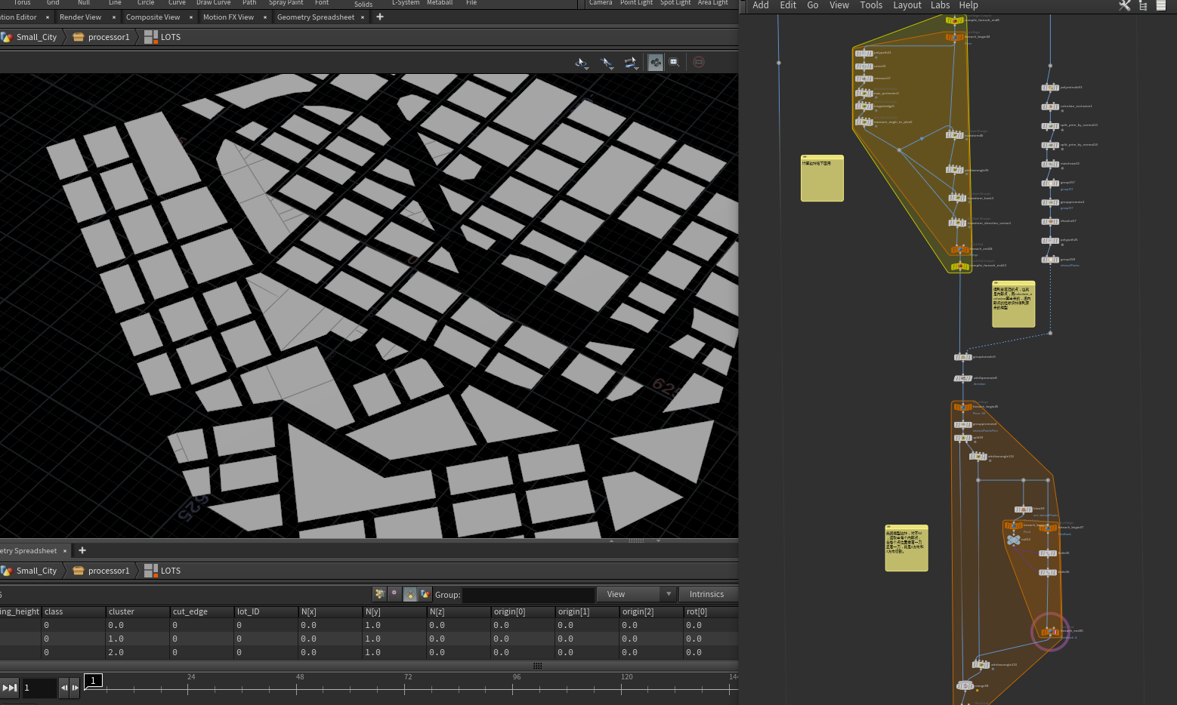Show detail attributes in the spreadsheet
The height and width of the screenshot is (705, 1177).
[425, 594]
